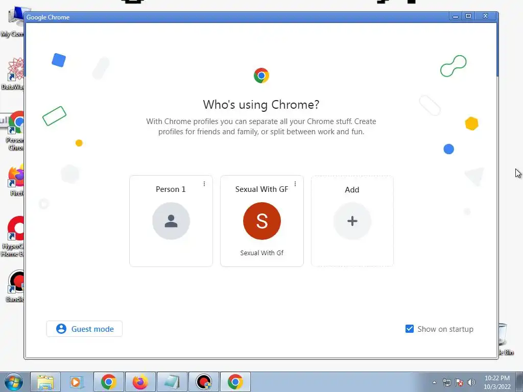Open the Action Center flag icon

459,382
